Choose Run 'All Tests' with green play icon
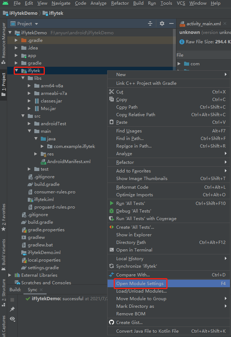Screen dimensions: 231x337 point(169,203)
